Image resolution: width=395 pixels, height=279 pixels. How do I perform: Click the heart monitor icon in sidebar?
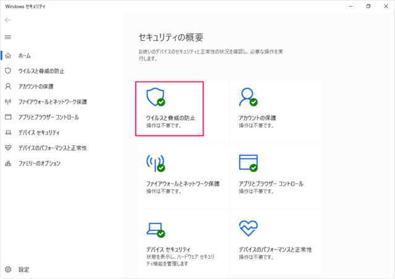pos(8,148)
